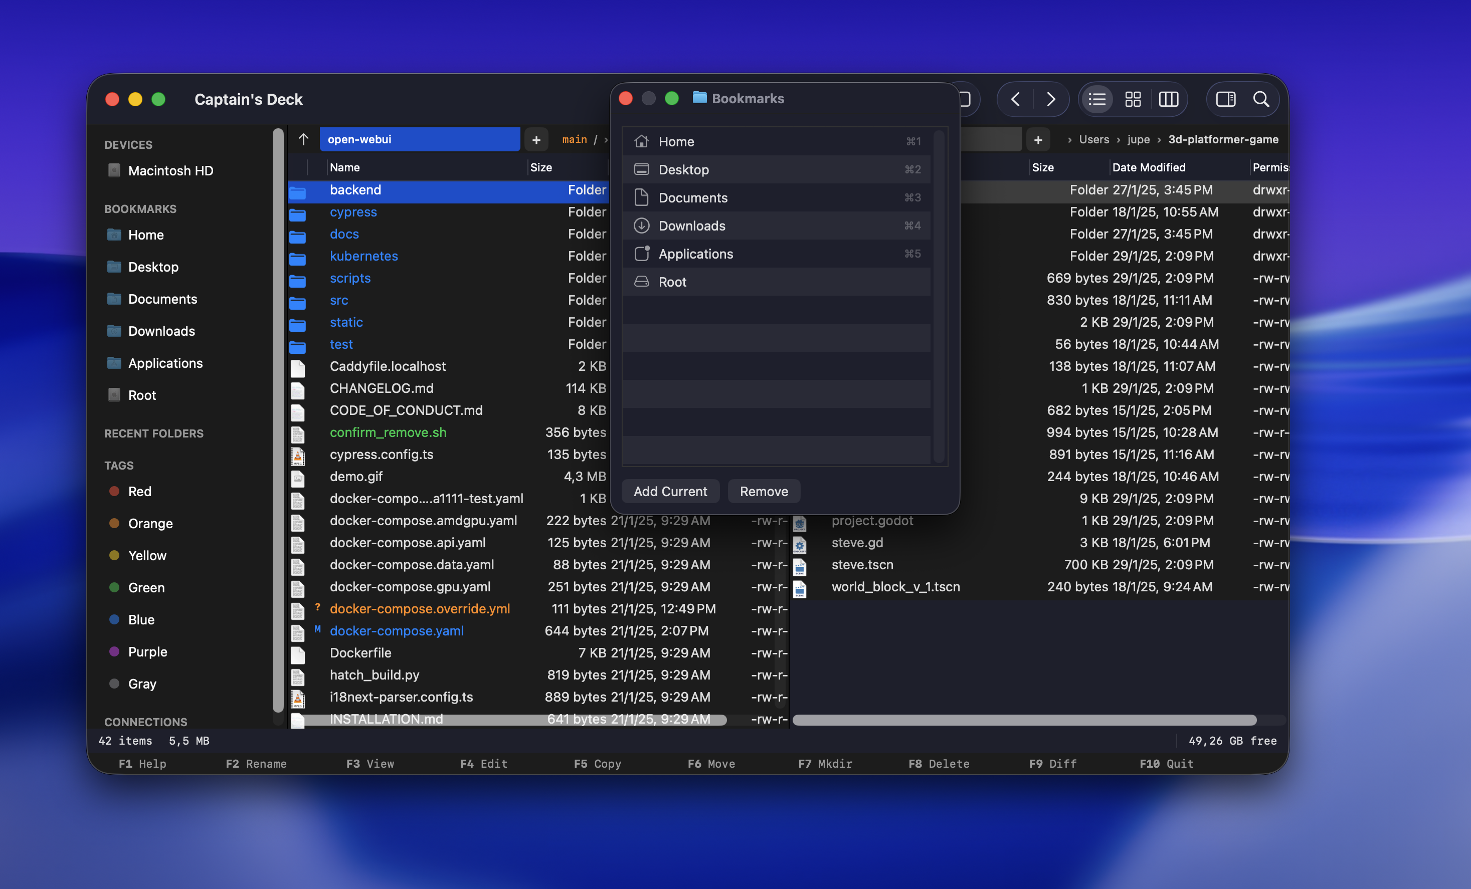The height and width of the screenshot is (889, 1471).
Task: Click F7 Mkdir in function bar
Action: point(826,763)
